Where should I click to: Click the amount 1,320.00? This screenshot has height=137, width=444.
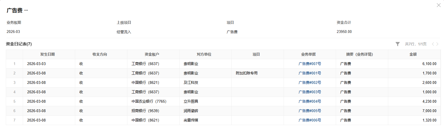(429, 120)
